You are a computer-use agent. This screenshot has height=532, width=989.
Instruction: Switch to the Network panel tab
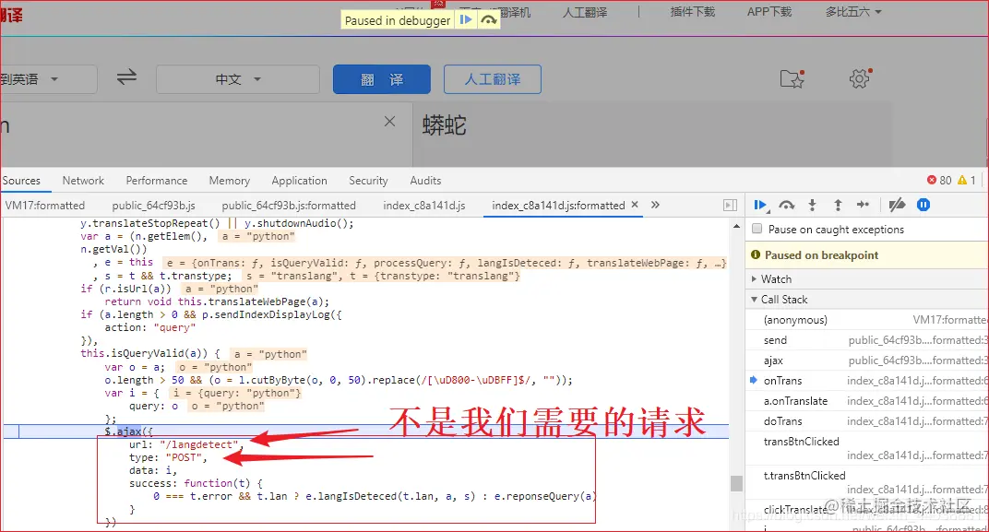(x=83, y=180)
